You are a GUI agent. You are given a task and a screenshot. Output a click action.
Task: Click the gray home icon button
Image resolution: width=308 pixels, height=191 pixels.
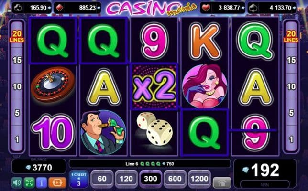pyautogui.click(x=222, y=182)
